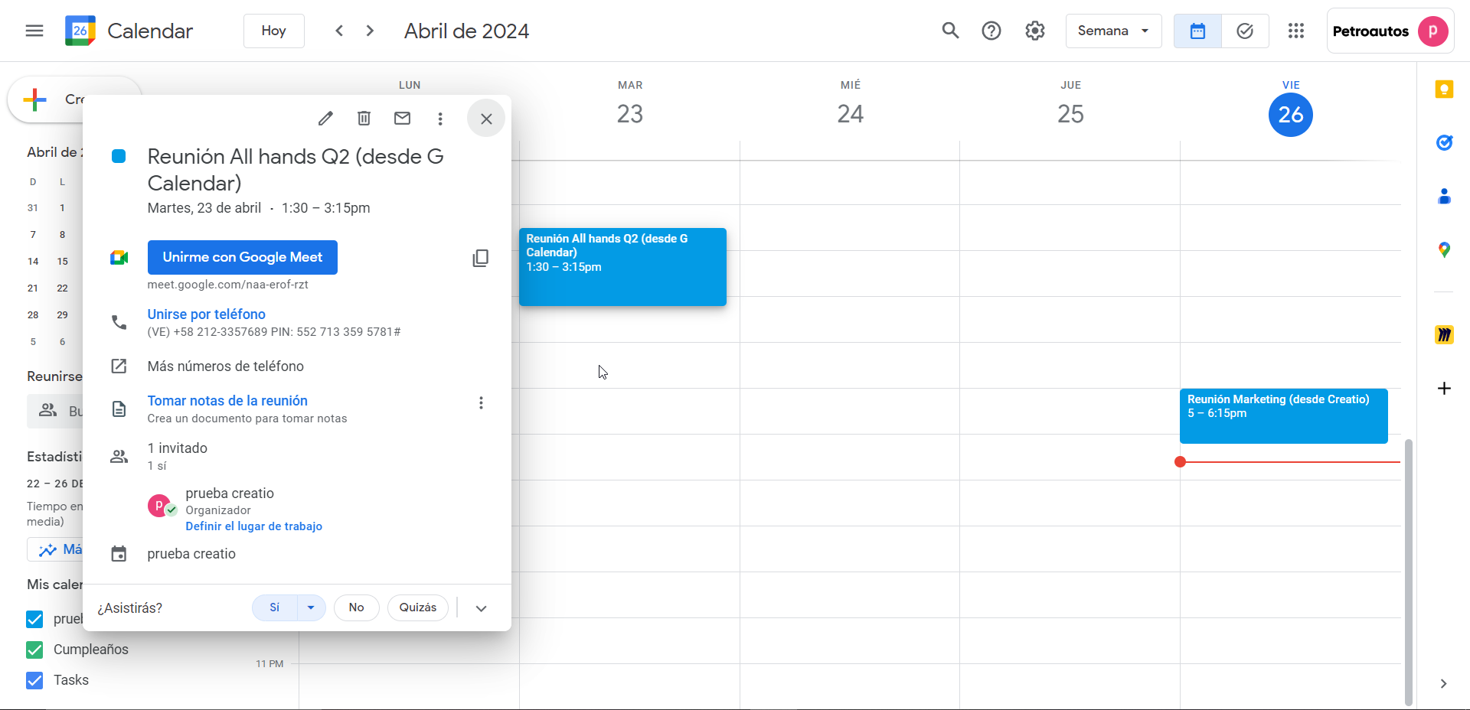Uncheck the Tasks calendar checkbox

tap(34, 680)
